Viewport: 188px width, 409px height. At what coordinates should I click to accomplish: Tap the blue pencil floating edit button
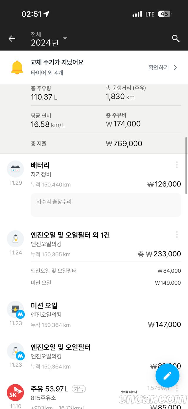point(167,375)
